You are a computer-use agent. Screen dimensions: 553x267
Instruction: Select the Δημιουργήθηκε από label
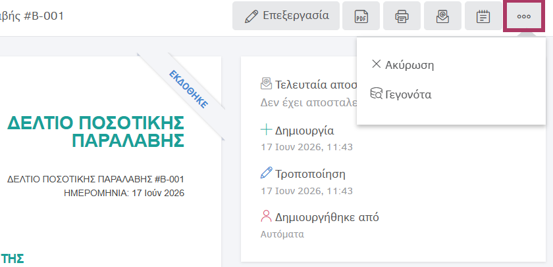click(327, 217)
